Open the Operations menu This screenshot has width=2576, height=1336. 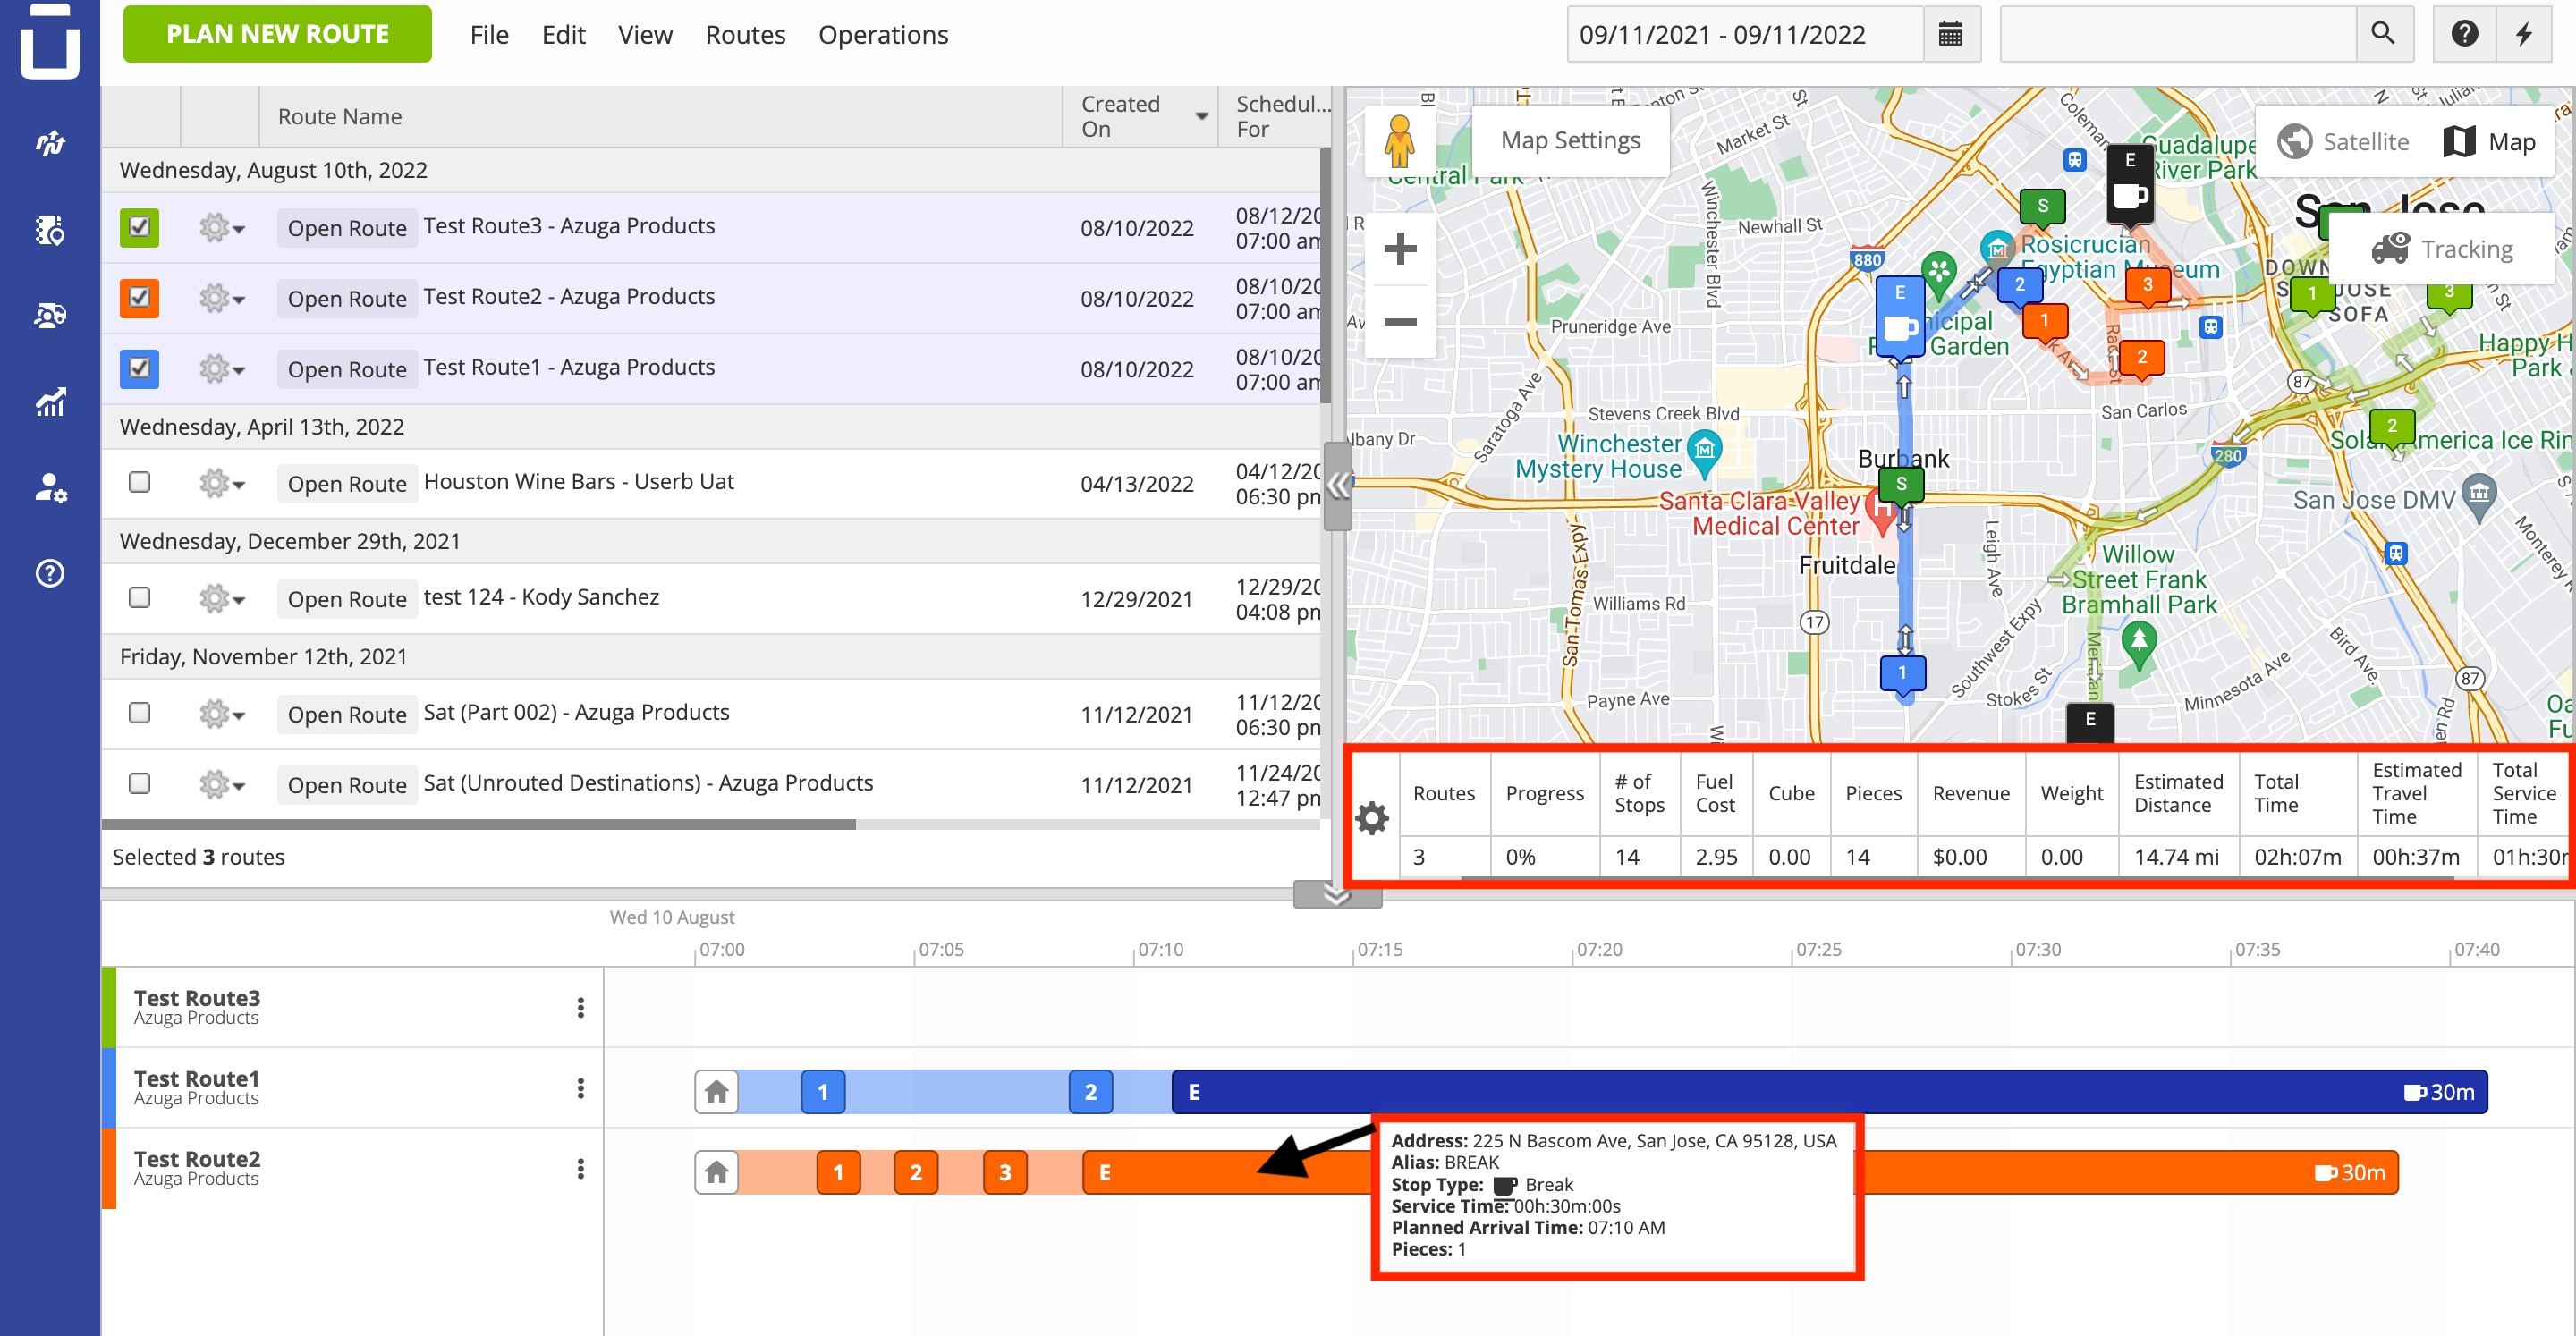click(x=883, y=35)
